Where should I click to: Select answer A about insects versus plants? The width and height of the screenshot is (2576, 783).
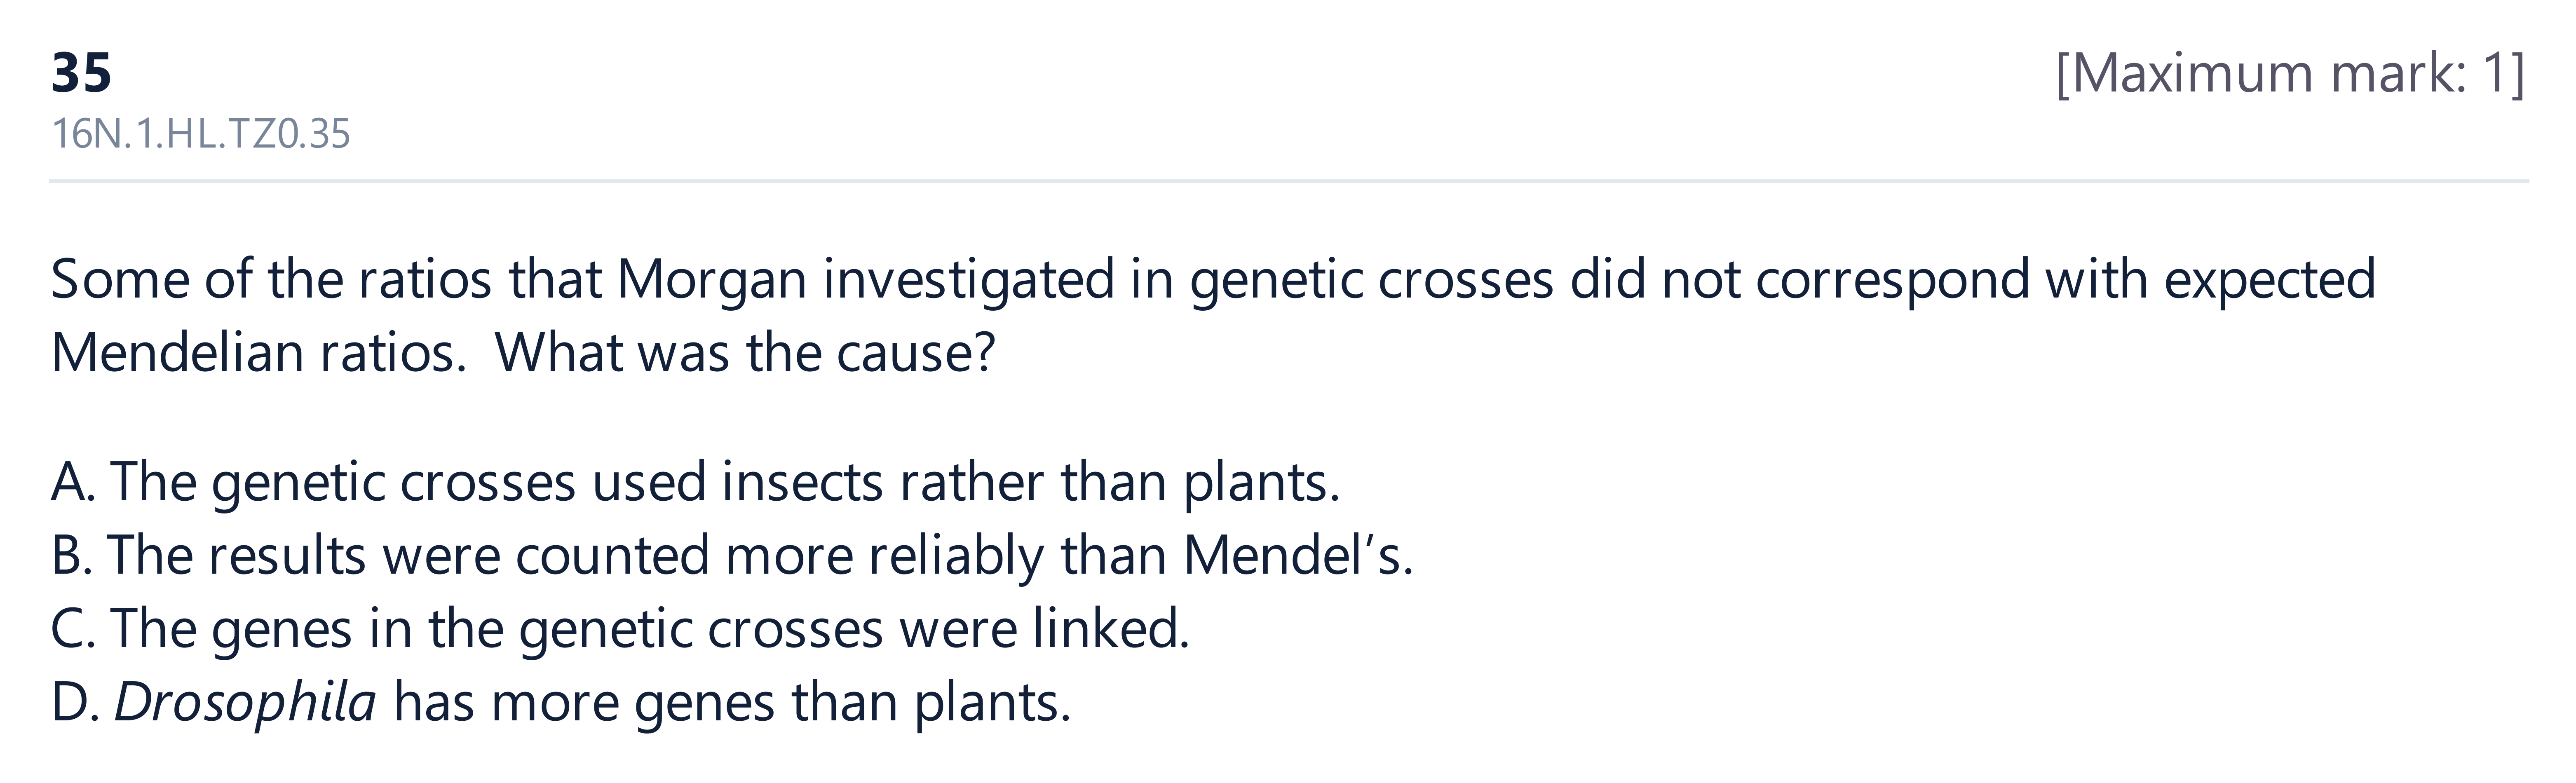(695, 483)
